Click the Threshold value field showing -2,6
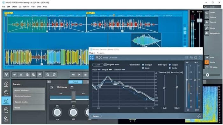Image resolution: width=223 pixels, height=125 pixels. [x=164, y=108]
